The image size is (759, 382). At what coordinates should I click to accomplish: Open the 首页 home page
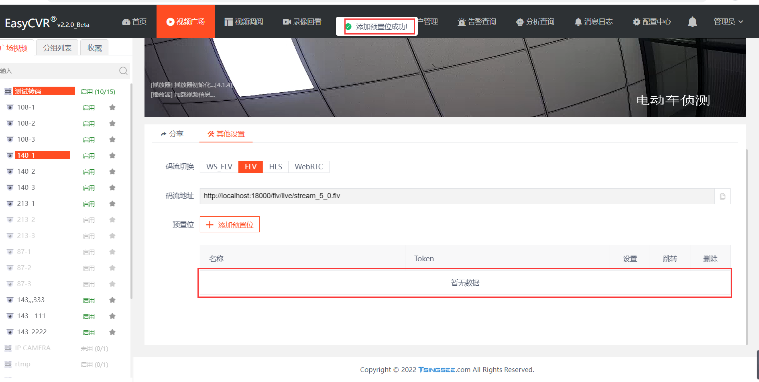pos(134,22)
